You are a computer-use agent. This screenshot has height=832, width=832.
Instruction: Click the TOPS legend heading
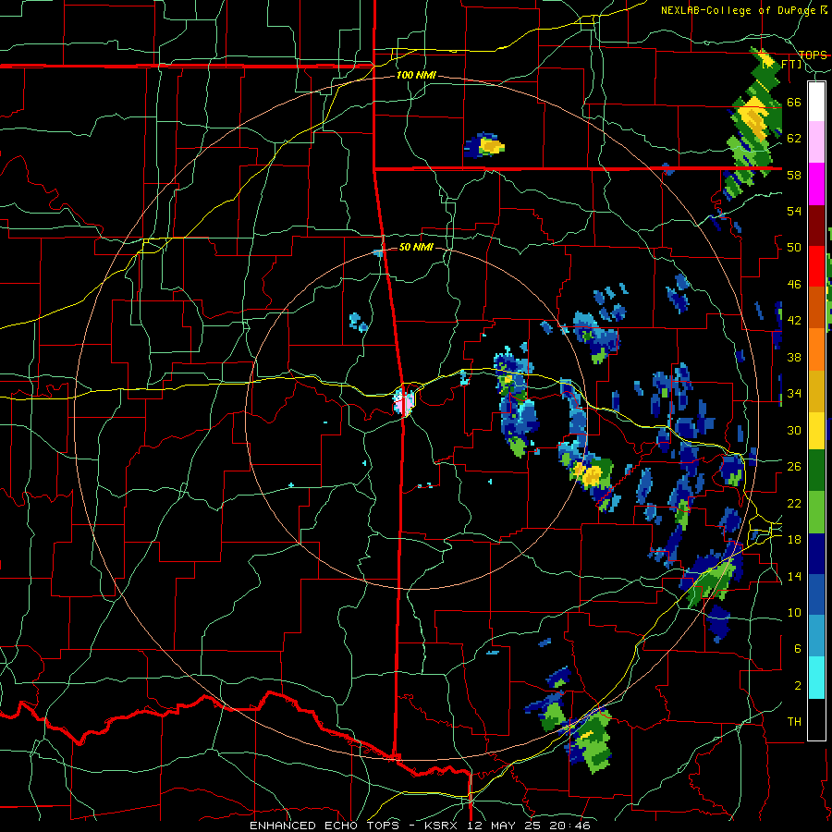coord(813,55)
